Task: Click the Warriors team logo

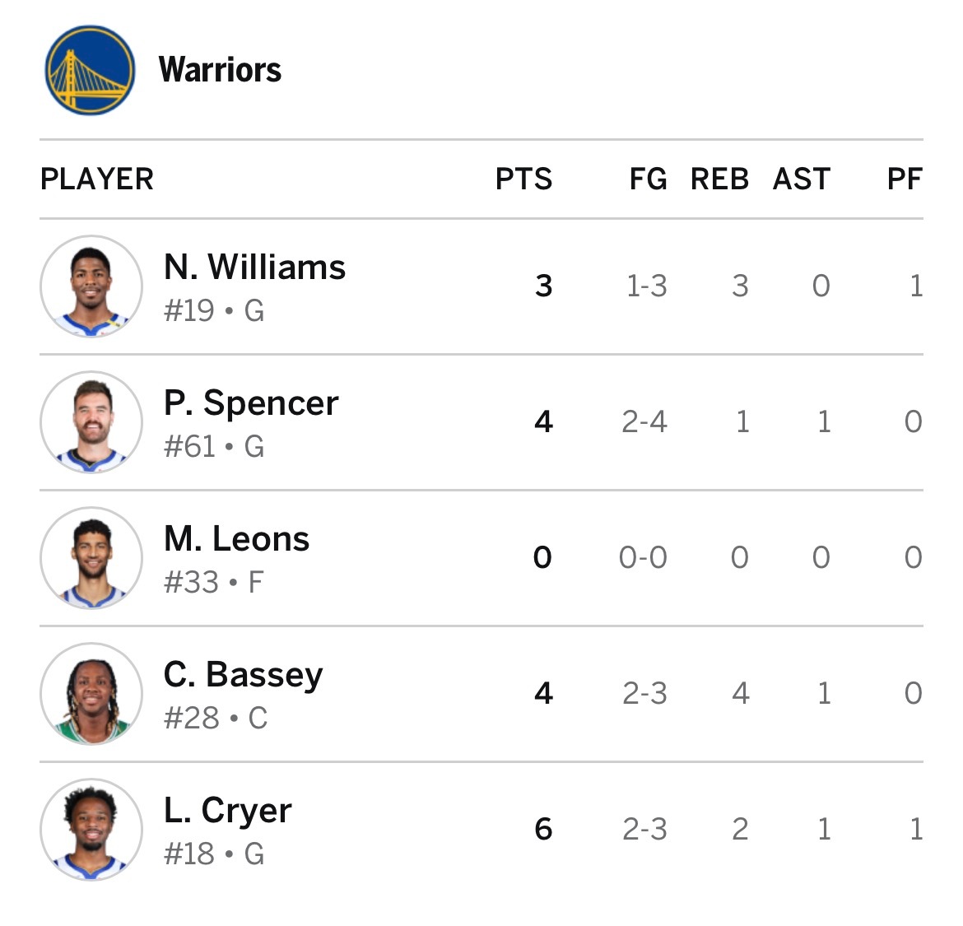Action: pos(90,70)
